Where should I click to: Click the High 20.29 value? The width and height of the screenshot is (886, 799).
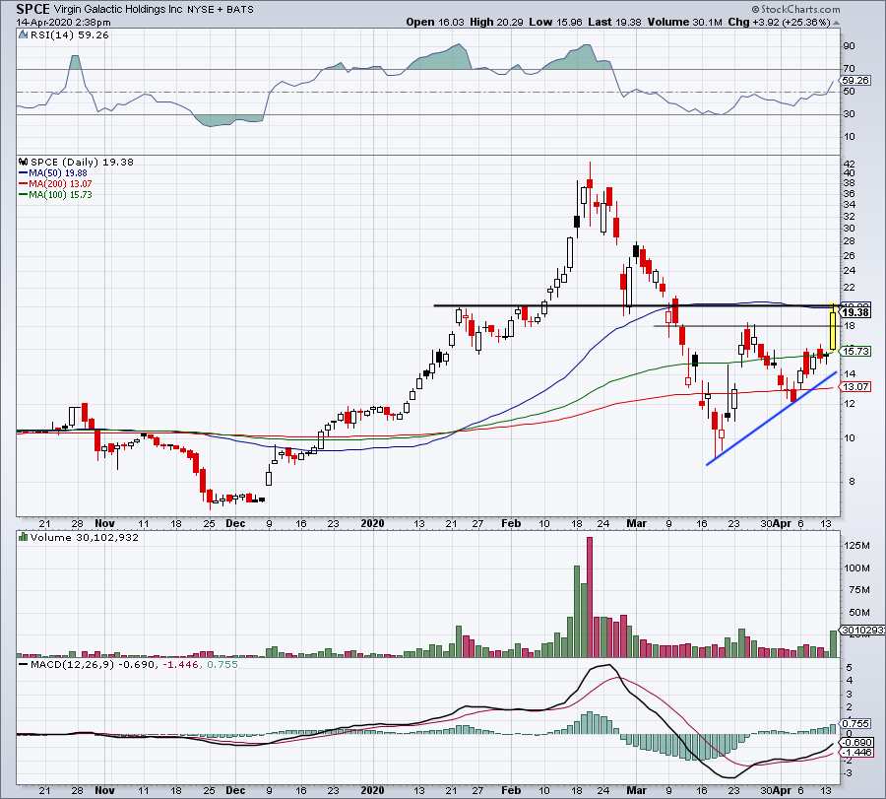497,22
